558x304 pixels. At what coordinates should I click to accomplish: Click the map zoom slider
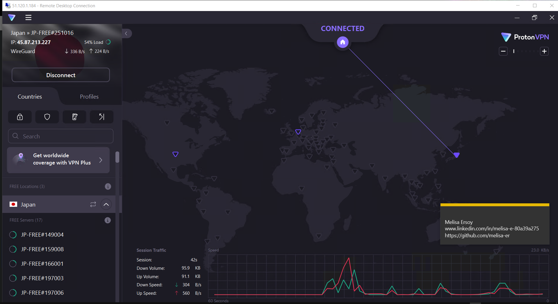[524, 51]
